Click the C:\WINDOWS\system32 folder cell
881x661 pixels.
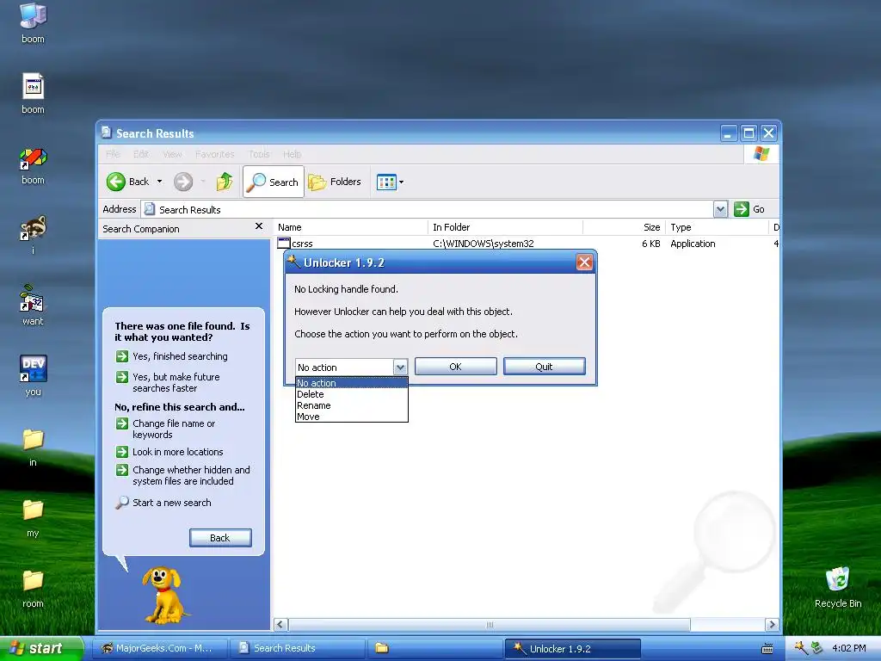click(x=484, y=244)
